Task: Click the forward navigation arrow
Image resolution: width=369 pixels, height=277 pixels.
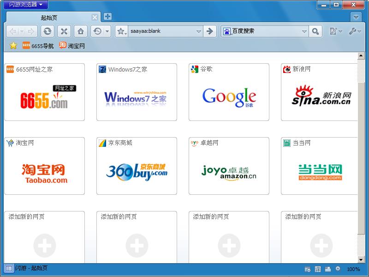Action: [31, 31]
